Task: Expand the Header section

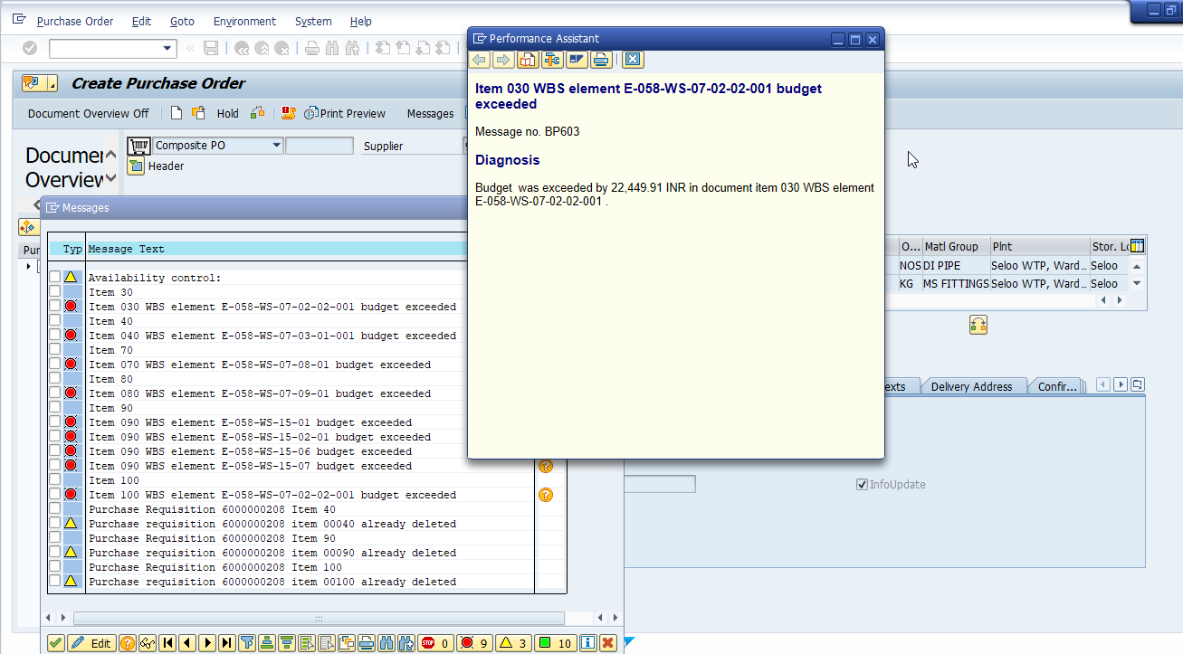Action: (136, 166)
